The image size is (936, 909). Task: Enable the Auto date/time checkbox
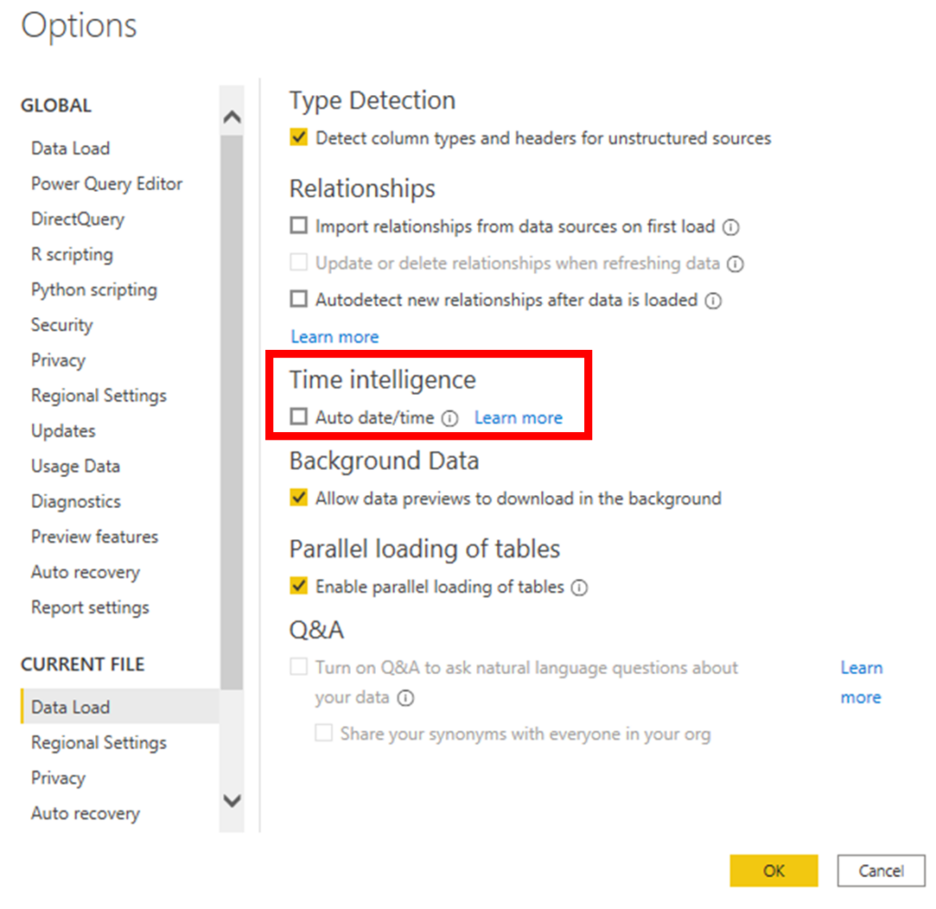(x=299, y=417)
